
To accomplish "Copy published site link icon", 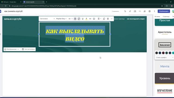I will [140, 11].
